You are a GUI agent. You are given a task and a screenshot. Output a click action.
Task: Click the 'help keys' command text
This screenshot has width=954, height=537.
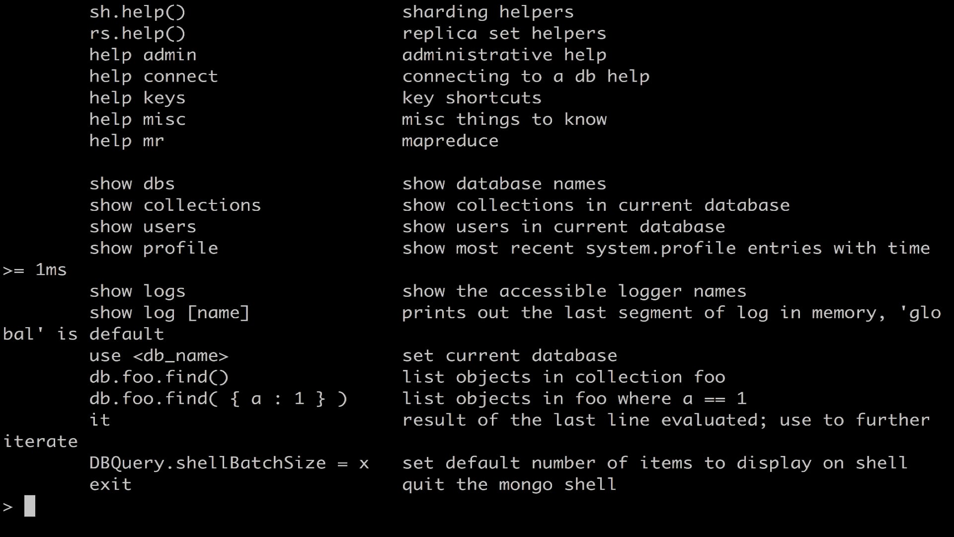(x=137, y=98)
